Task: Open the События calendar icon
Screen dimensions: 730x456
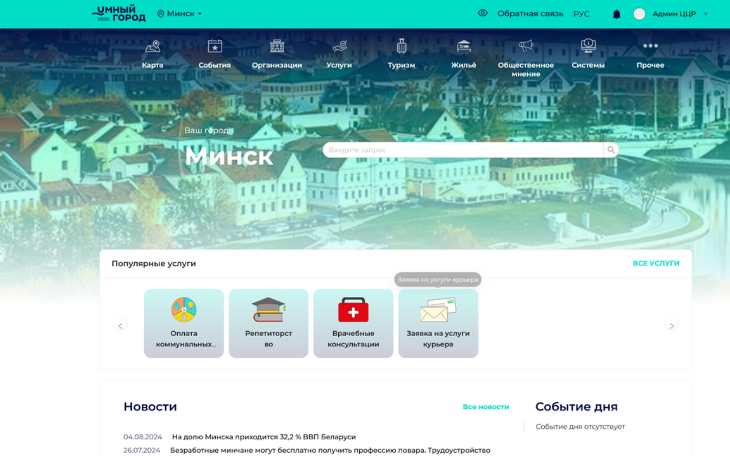Action: pos(215,46)
